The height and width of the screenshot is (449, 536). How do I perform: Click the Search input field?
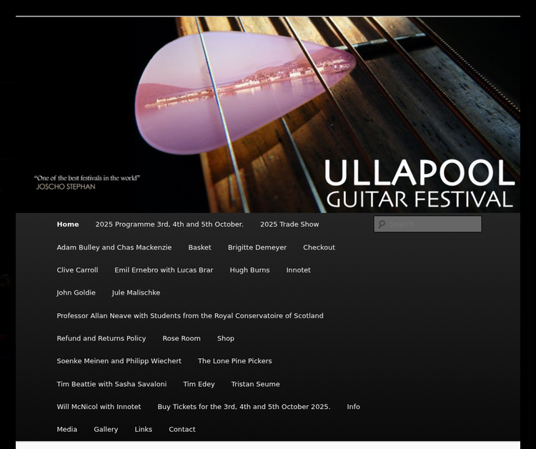433,224
